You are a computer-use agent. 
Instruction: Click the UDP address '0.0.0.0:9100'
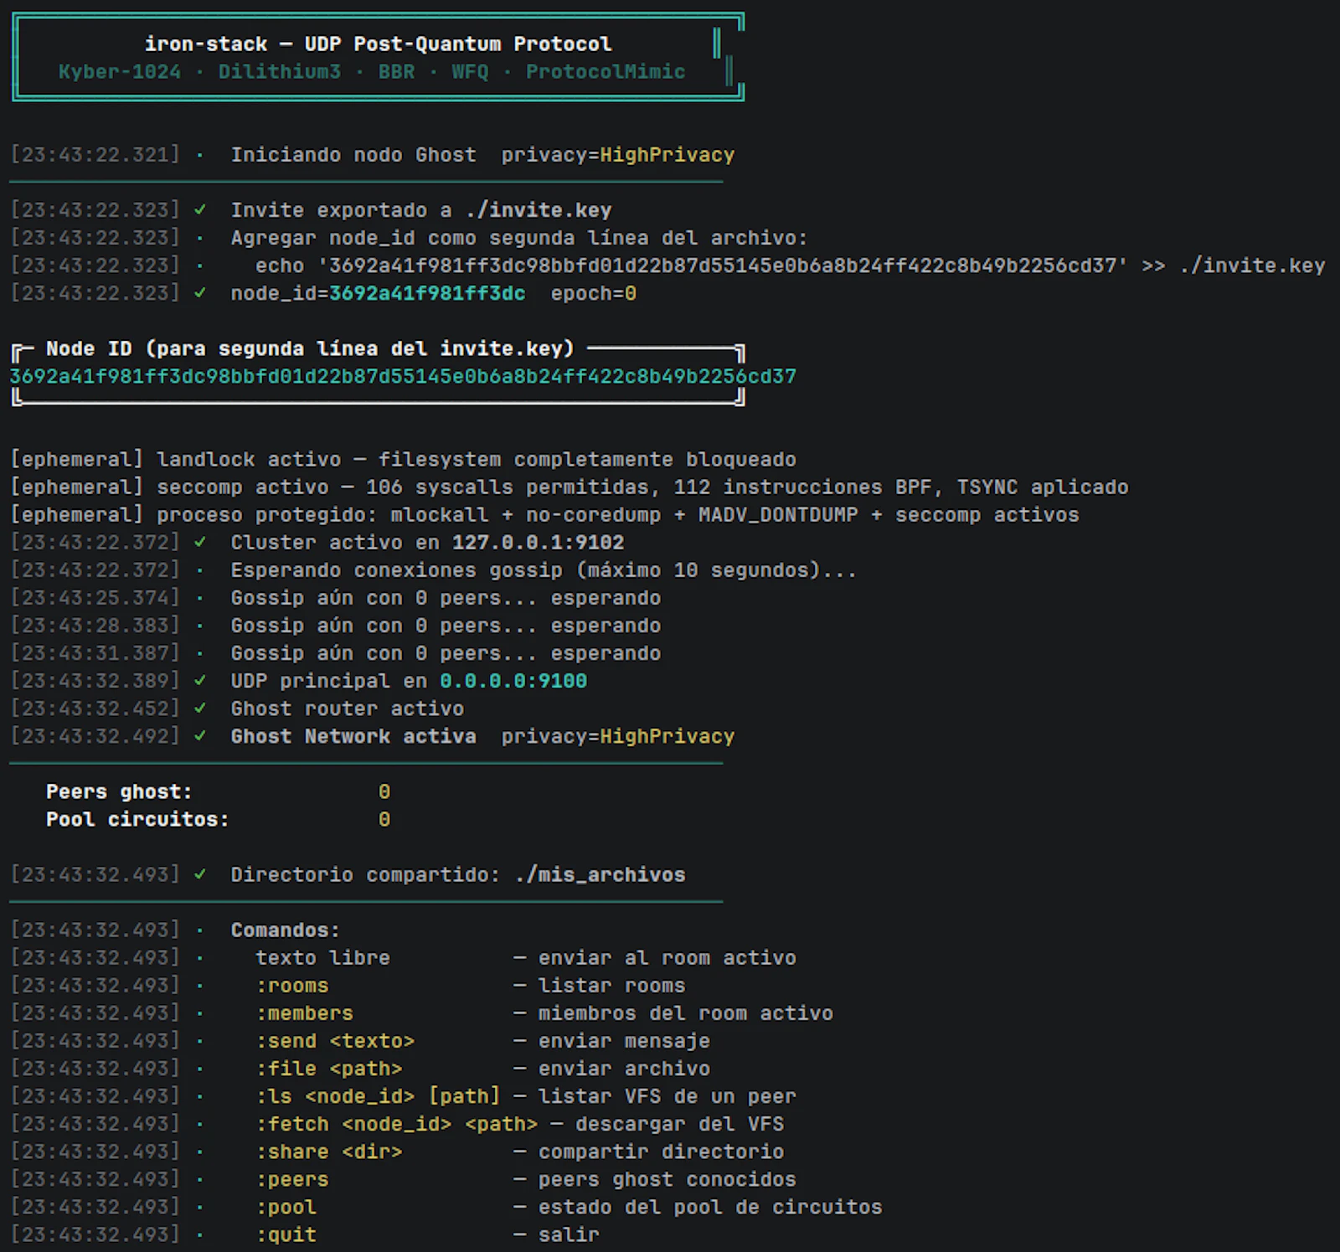point(513,681)
